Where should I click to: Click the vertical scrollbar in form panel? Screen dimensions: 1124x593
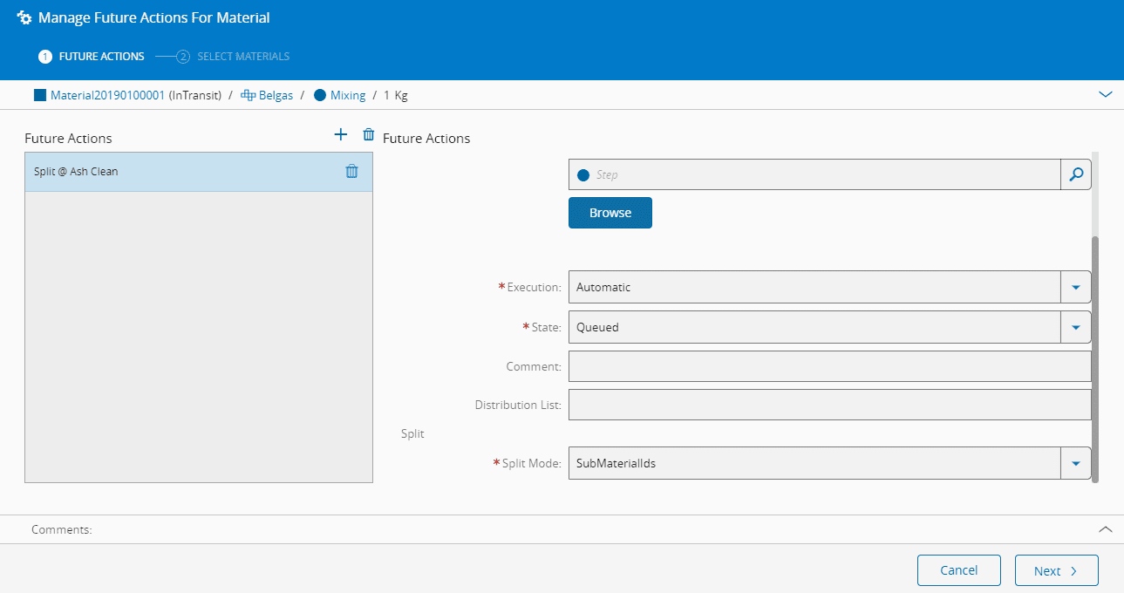pos(1095,358)
